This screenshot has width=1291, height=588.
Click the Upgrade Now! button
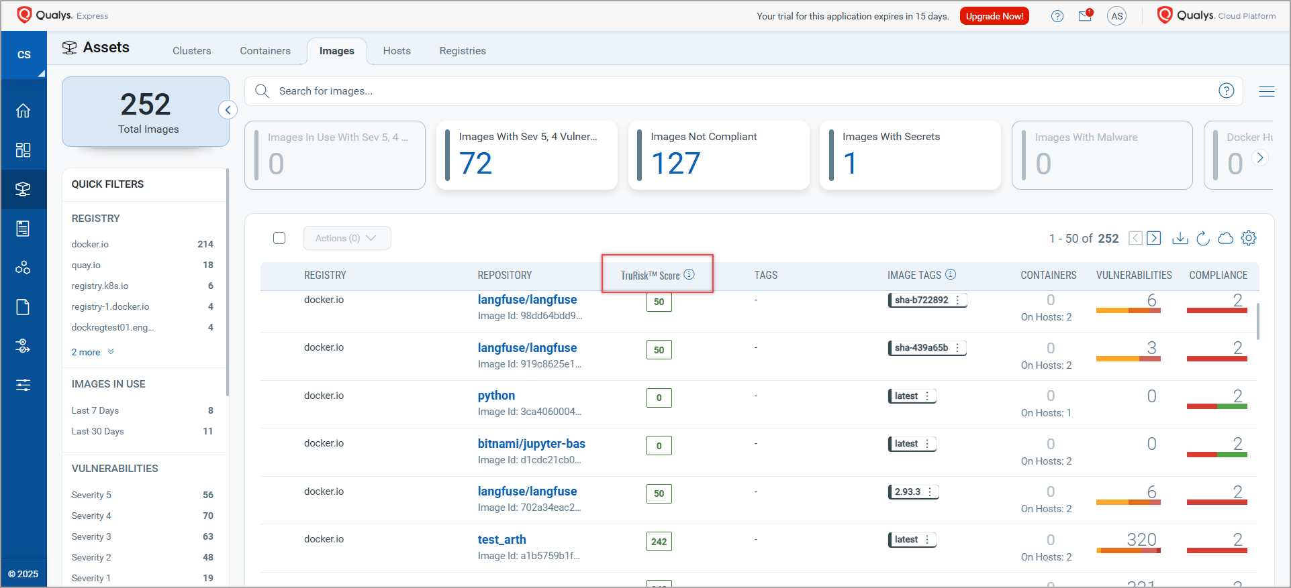pos(994,16)
